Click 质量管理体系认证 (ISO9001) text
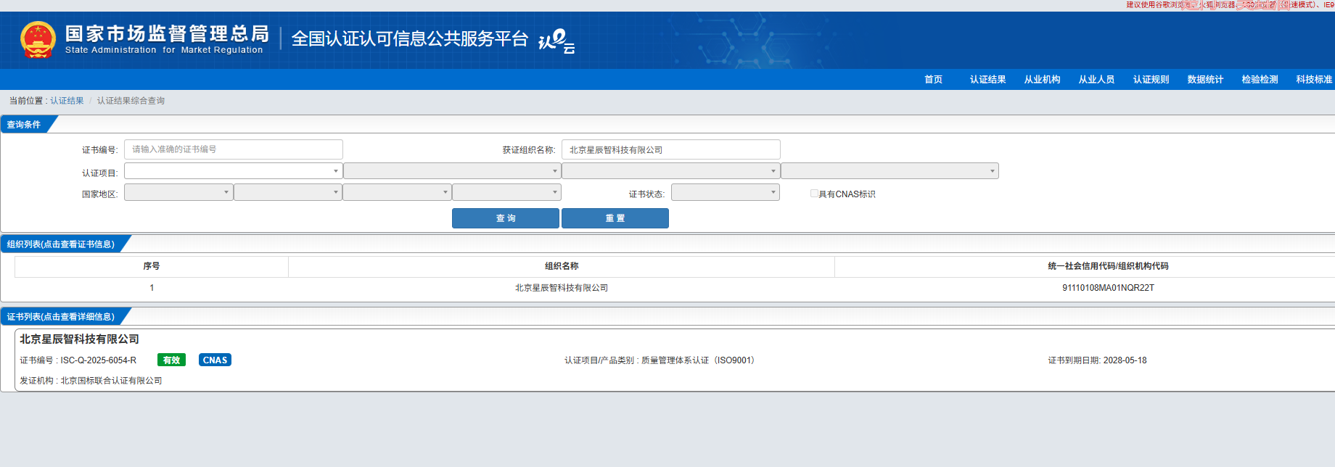1335x467 pixels. (x=699, y=360)
